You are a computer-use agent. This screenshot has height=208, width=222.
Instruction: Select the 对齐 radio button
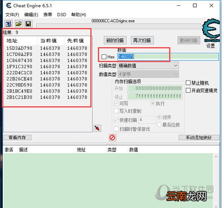click(x=159, y=117)
